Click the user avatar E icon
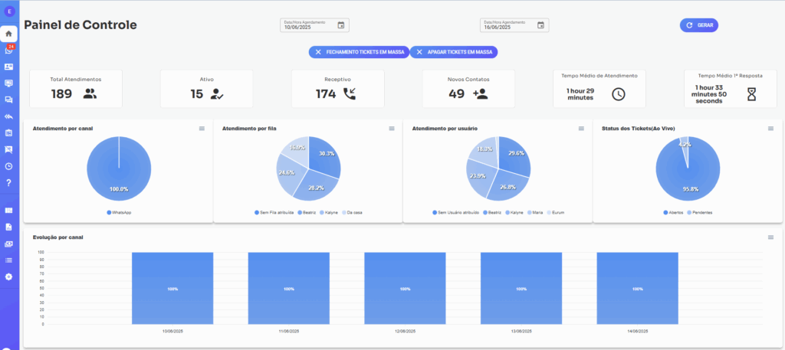Viewport: 785px width, 350px height. [9, 11]
